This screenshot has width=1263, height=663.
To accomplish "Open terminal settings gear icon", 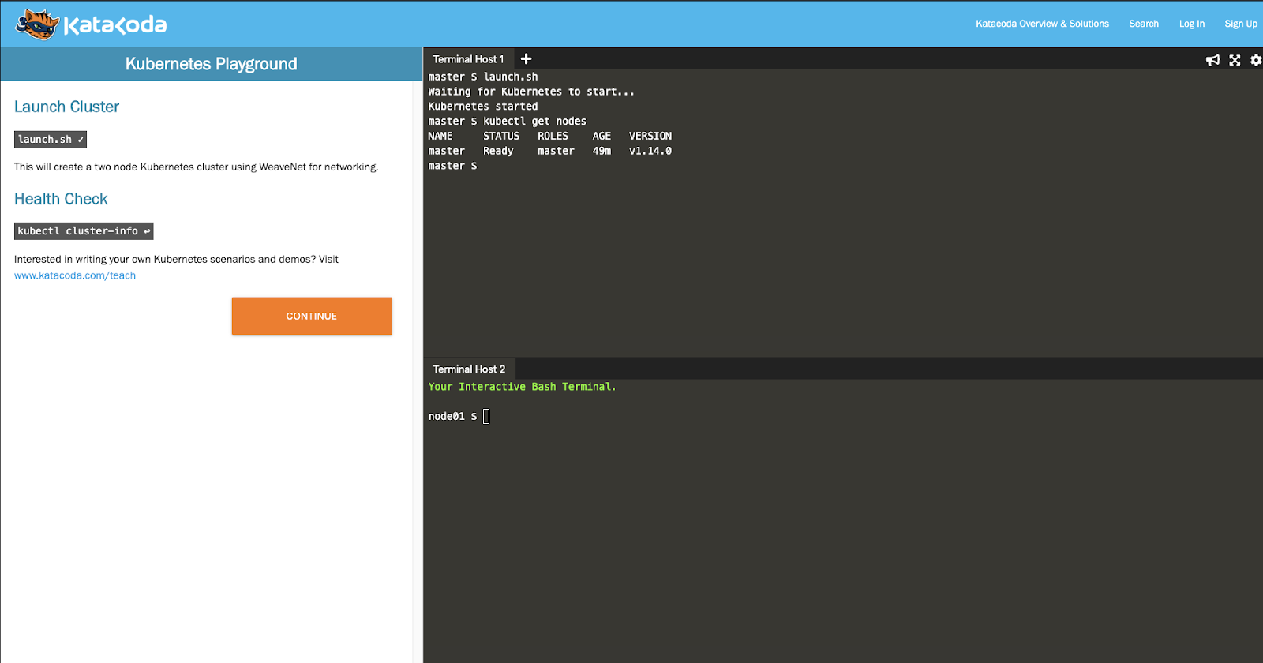I will 1256,60.
